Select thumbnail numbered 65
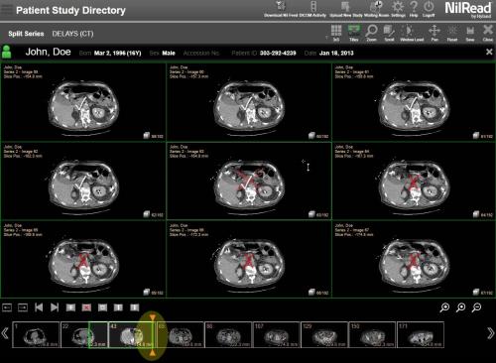The width and height of the screenshot is (496, 363). tap(181, 335)
